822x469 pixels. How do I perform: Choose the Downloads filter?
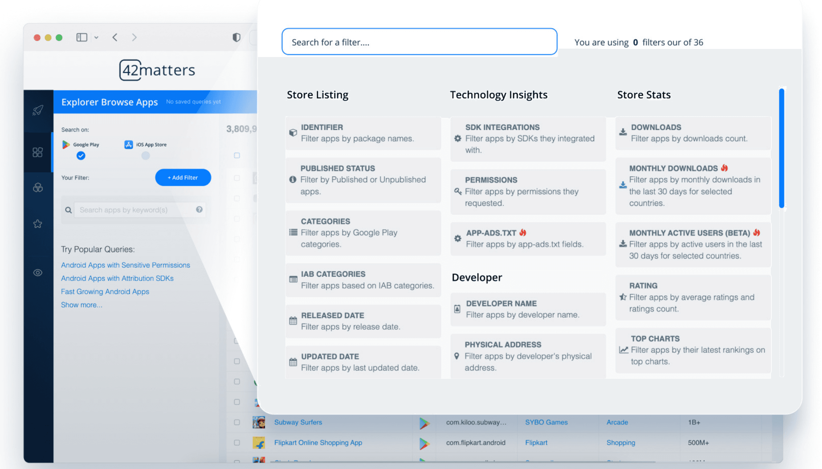coord(693,133)
